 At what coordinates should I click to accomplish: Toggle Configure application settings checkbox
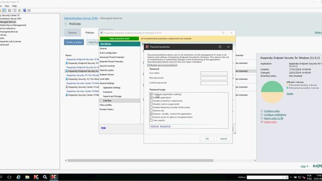[151, 94]
